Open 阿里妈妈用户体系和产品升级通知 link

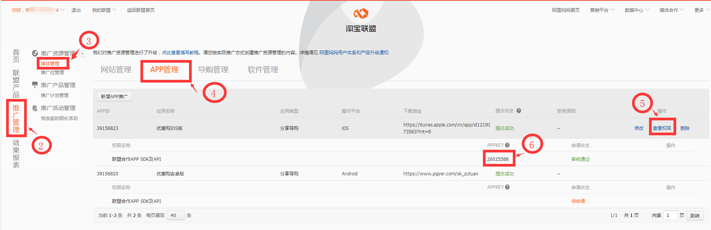click(354, 53)
